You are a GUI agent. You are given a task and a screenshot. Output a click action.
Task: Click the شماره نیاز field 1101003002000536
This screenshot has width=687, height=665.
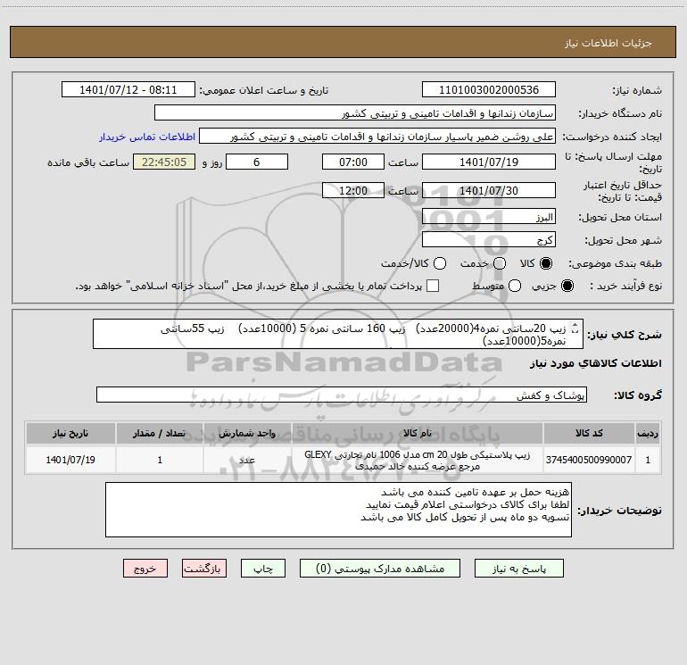489,89
